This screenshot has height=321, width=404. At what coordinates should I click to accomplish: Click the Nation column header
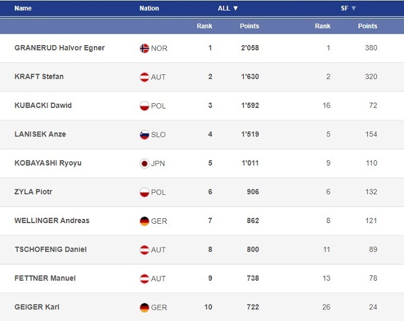tap(149, 8)
